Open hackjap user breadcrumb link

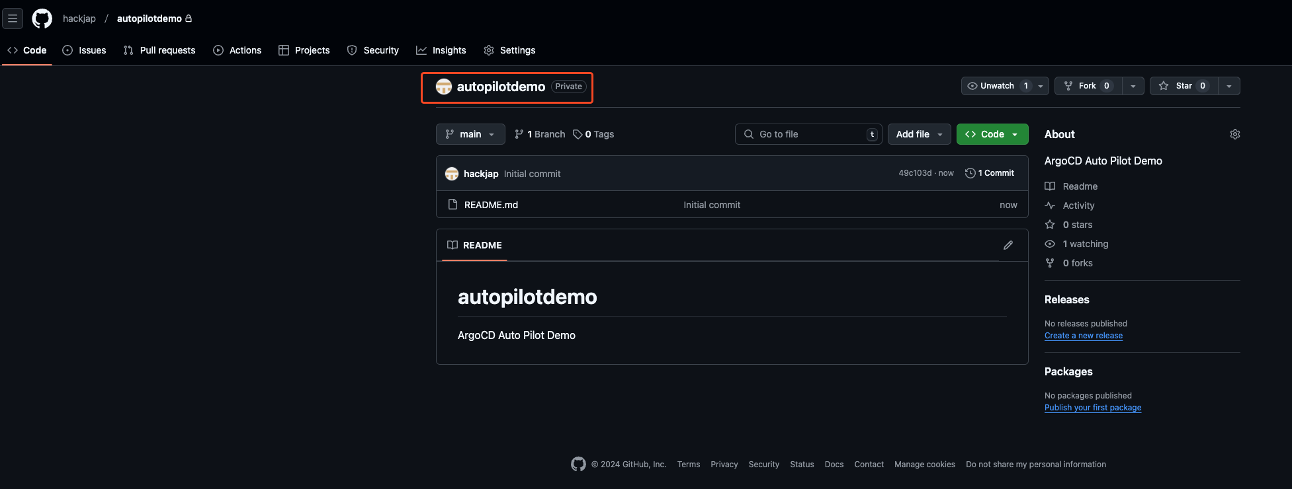[x=79, y=19]
